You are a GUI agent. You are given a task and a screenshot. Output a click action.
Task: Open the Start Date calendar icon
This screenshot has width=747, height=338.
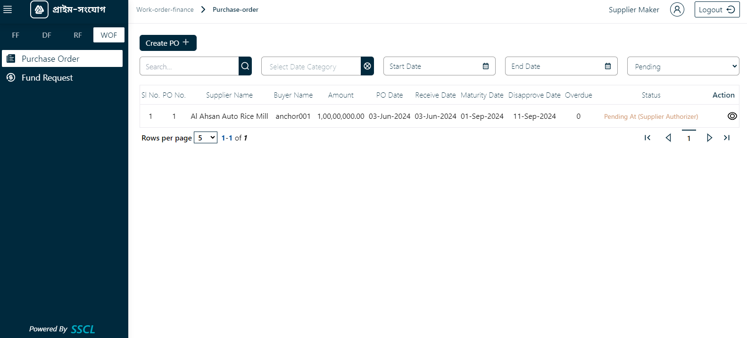pyautogui.click(x=486, y=66)
